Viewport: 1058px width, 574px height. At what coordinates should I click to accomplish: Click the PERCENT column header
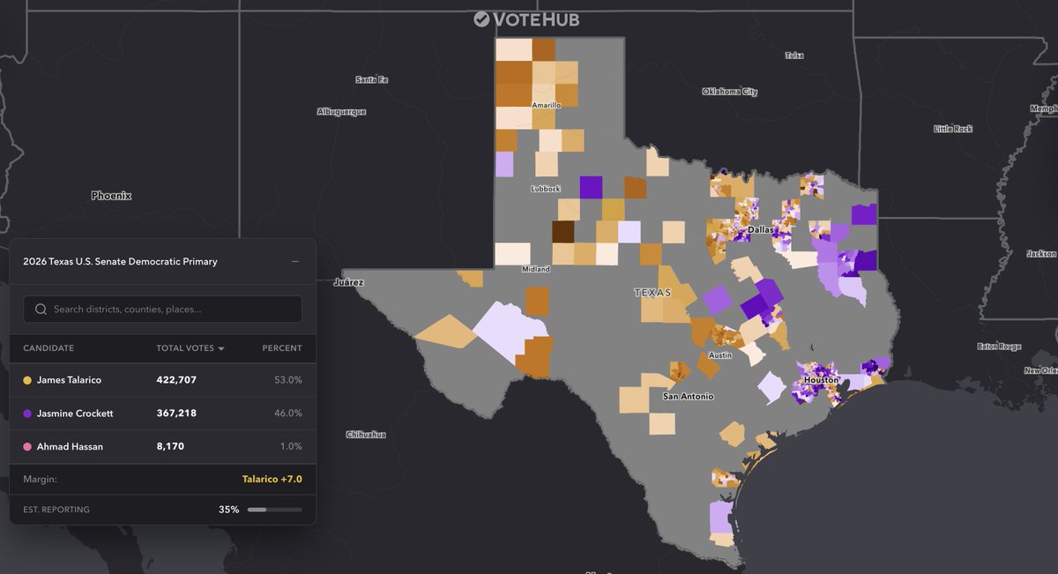281,347
